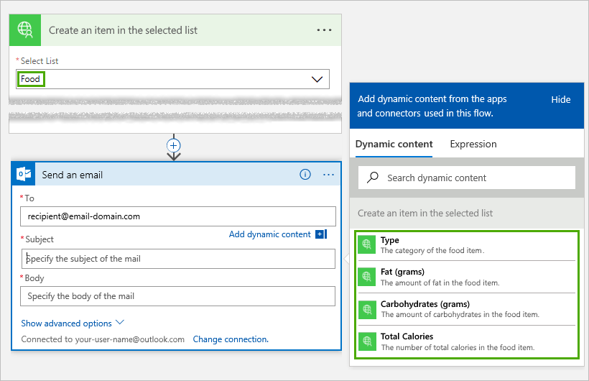Screen dimensions: 589x381
Task: Click the blue plus icon beside Add dynamic content
Action: (320, 234)
